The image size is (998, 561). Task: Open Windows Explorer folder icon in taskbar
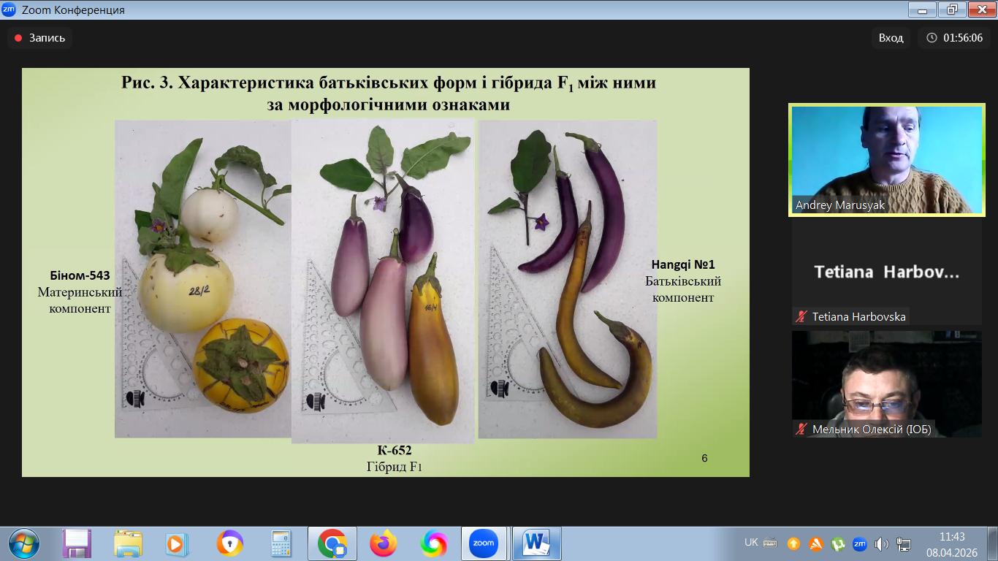click(128, 543)
